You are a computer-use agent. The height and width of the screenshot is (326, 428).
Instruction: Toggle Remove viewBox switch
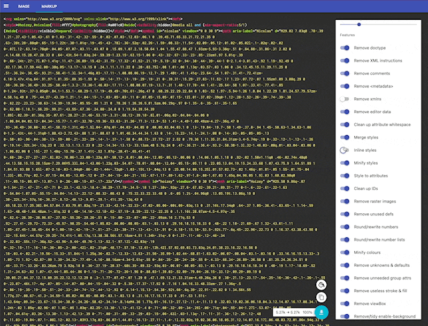(x=345, y=304)
